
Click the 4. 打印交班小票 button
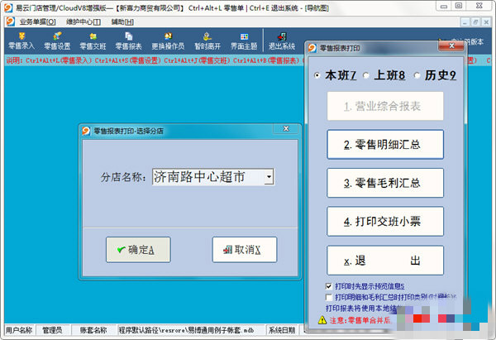click(x=385, y=221)
